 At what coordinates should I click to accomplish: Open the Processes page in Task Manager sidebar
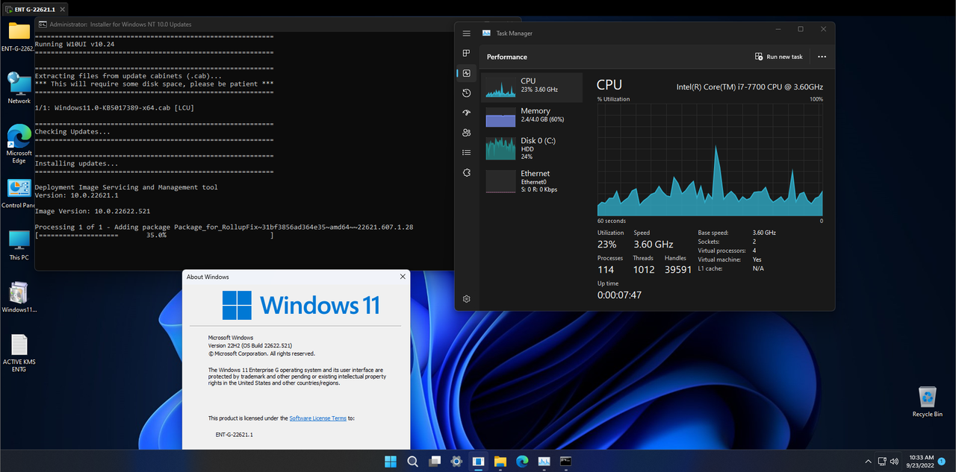click(x=466, y=53)
